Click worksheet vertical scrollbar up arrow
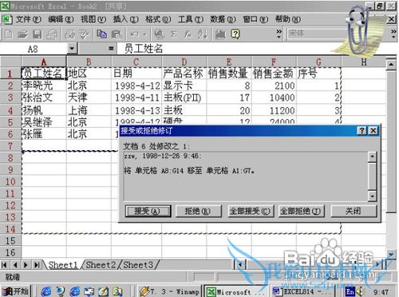Image resolution: width=399 pixels, height=297 pixels. [x=391, y=65]
